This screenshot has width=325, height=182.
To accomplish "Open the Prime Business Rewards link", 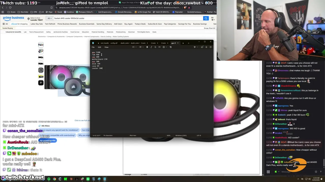I will pyautogui.click(x=67, y=24).
